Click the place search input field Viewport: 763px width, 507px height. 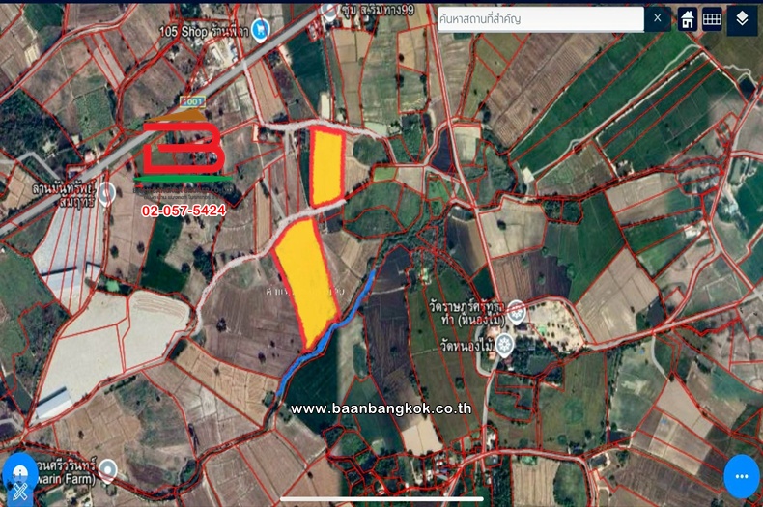pyautogui.click(x=539, y=19)
